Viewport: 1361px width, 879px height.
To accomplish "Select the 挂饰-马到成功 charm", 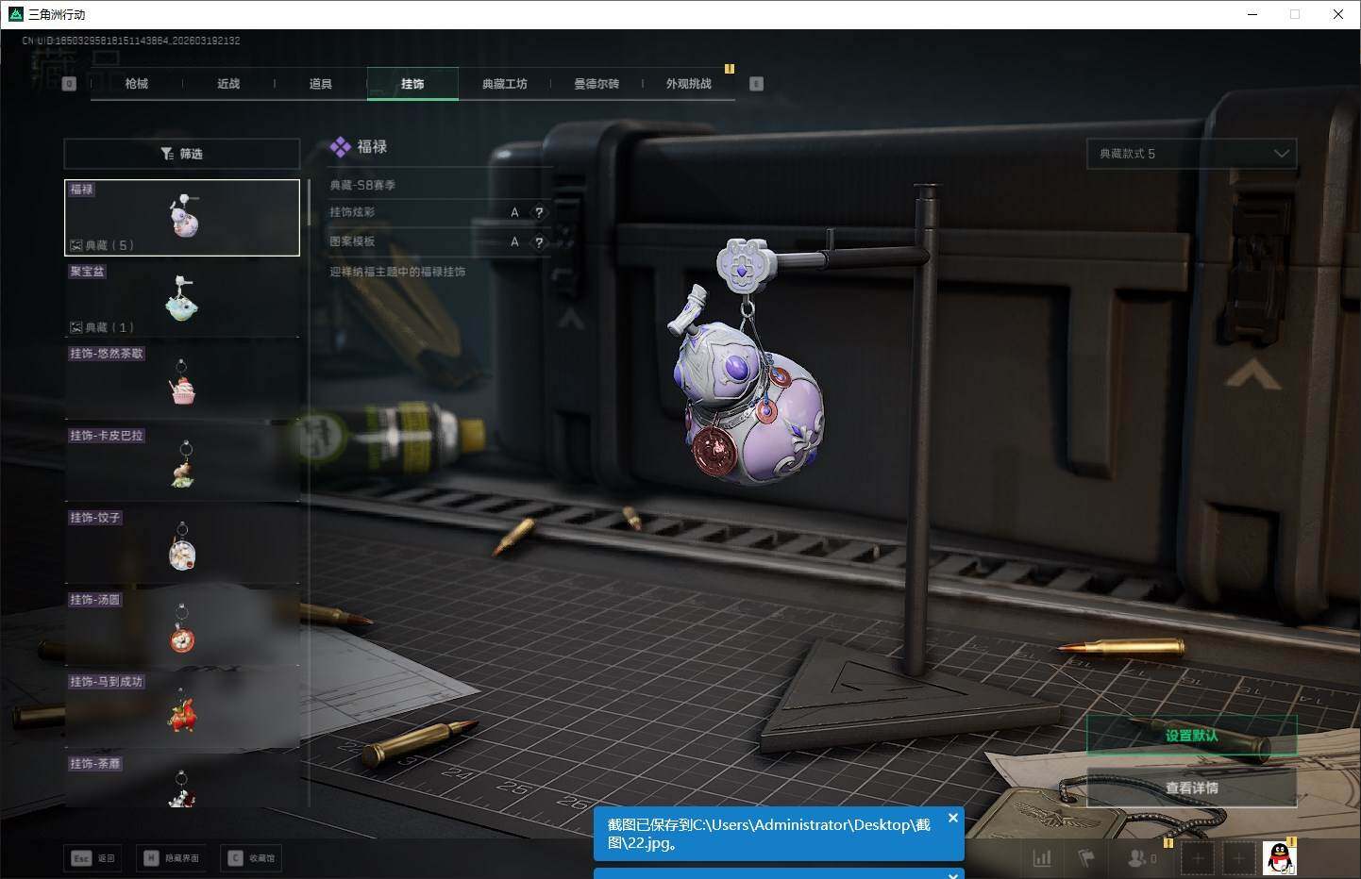I will [182, 710].
